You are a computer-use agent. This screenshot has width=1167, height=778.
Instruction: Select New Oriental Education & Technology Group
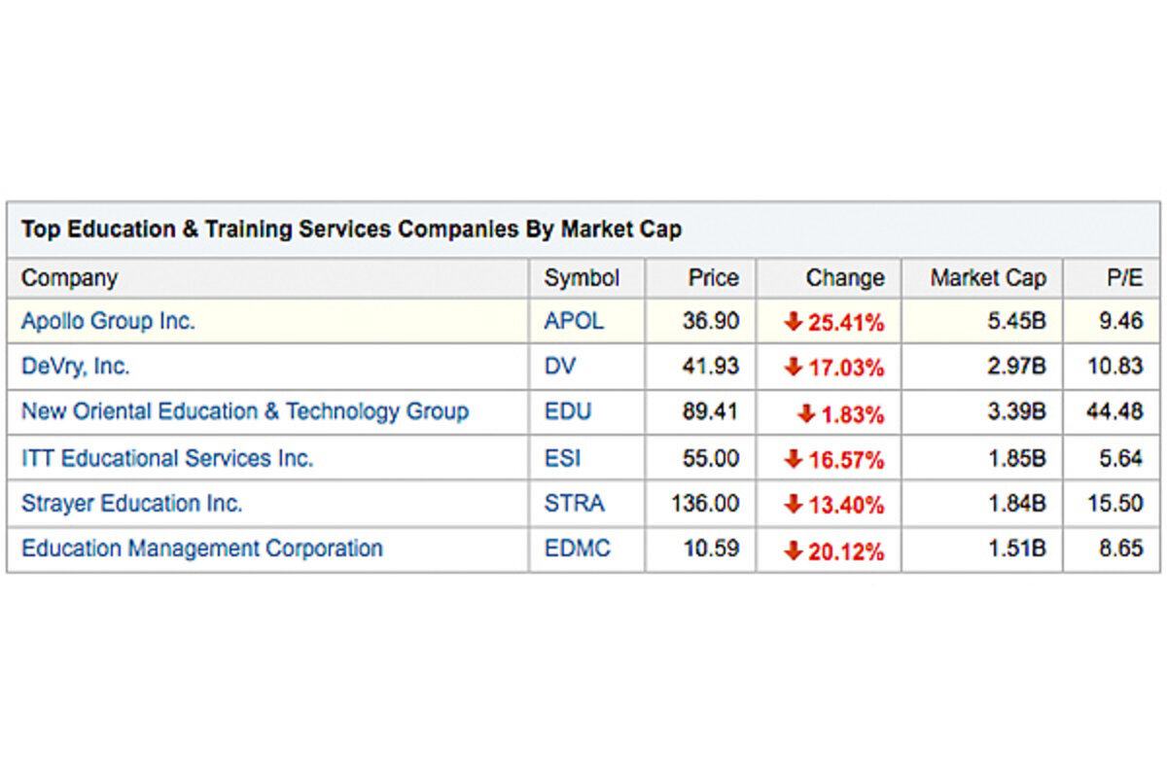click(x=245, y=411)
